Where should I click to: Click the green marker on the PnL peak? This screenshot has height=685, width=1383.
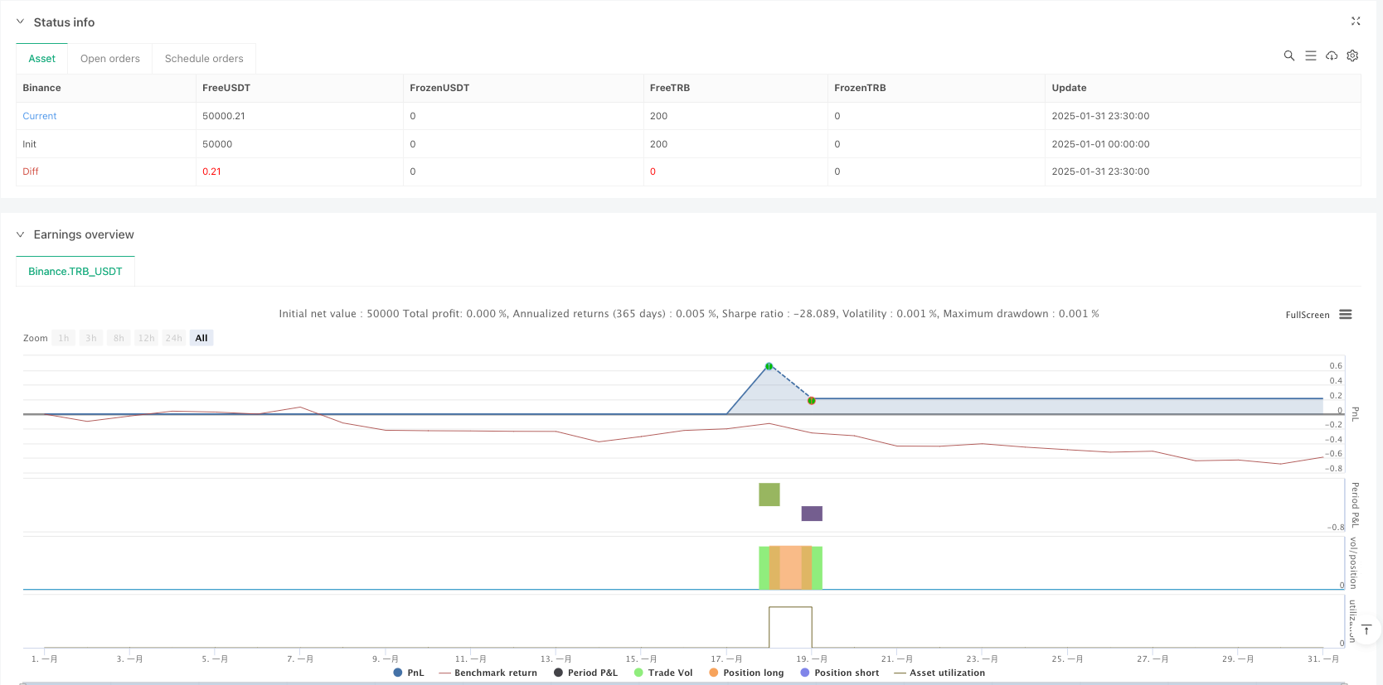pos(769,366)
